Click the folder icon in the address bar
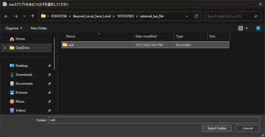 [x=43, y=16]
